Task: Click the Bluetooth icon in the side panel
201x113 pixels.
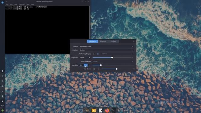Action: (3, 71)
